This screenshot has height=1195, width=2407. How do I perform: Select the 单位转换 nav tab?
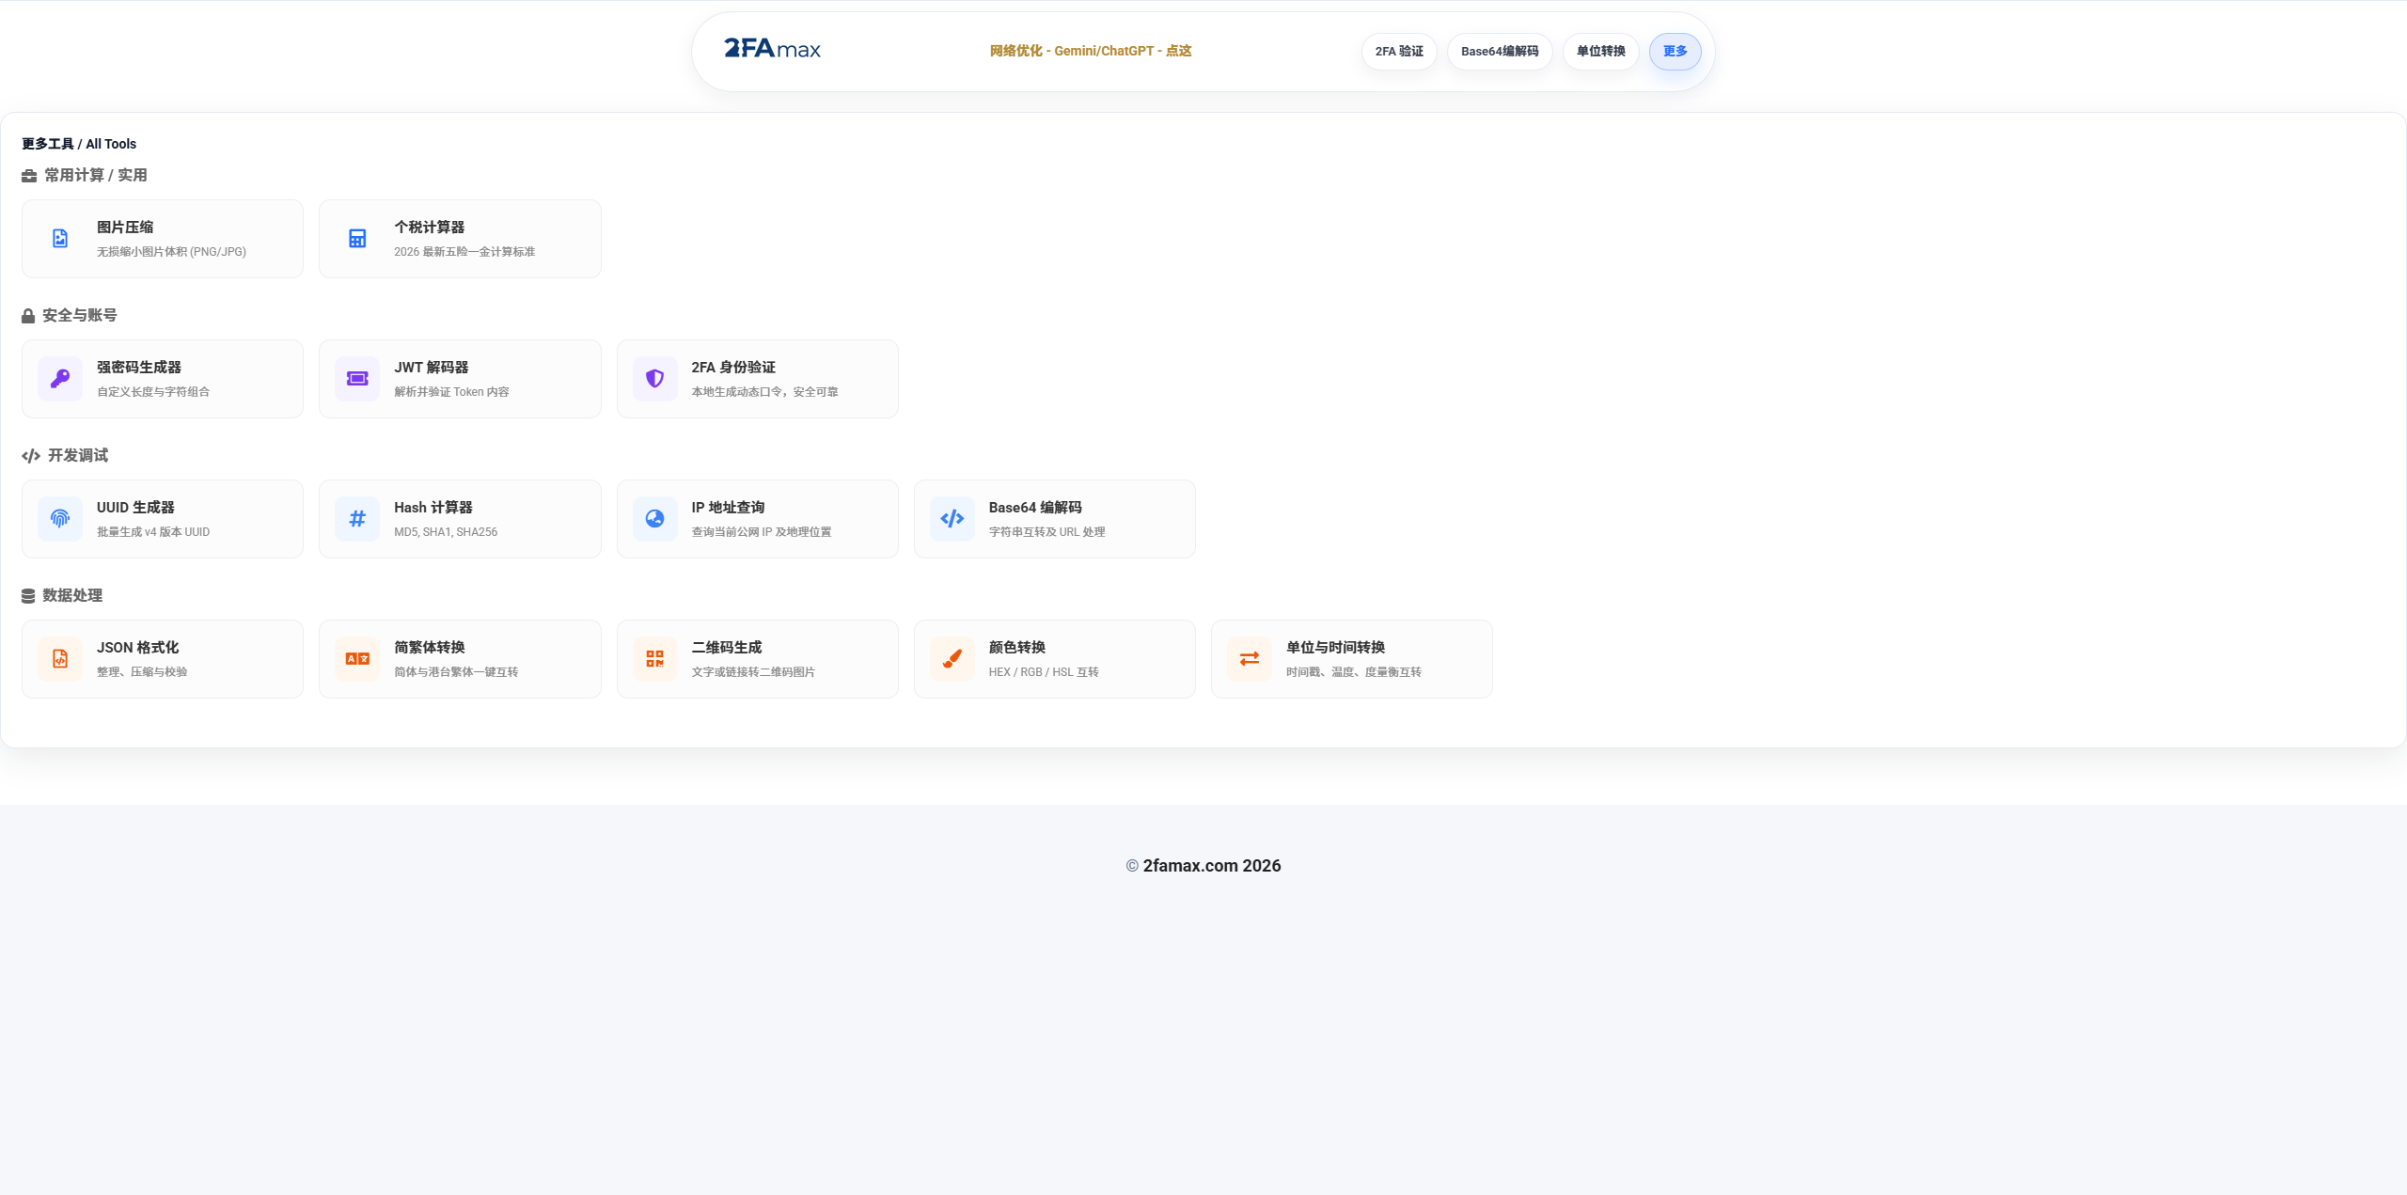pos(1600,52)
